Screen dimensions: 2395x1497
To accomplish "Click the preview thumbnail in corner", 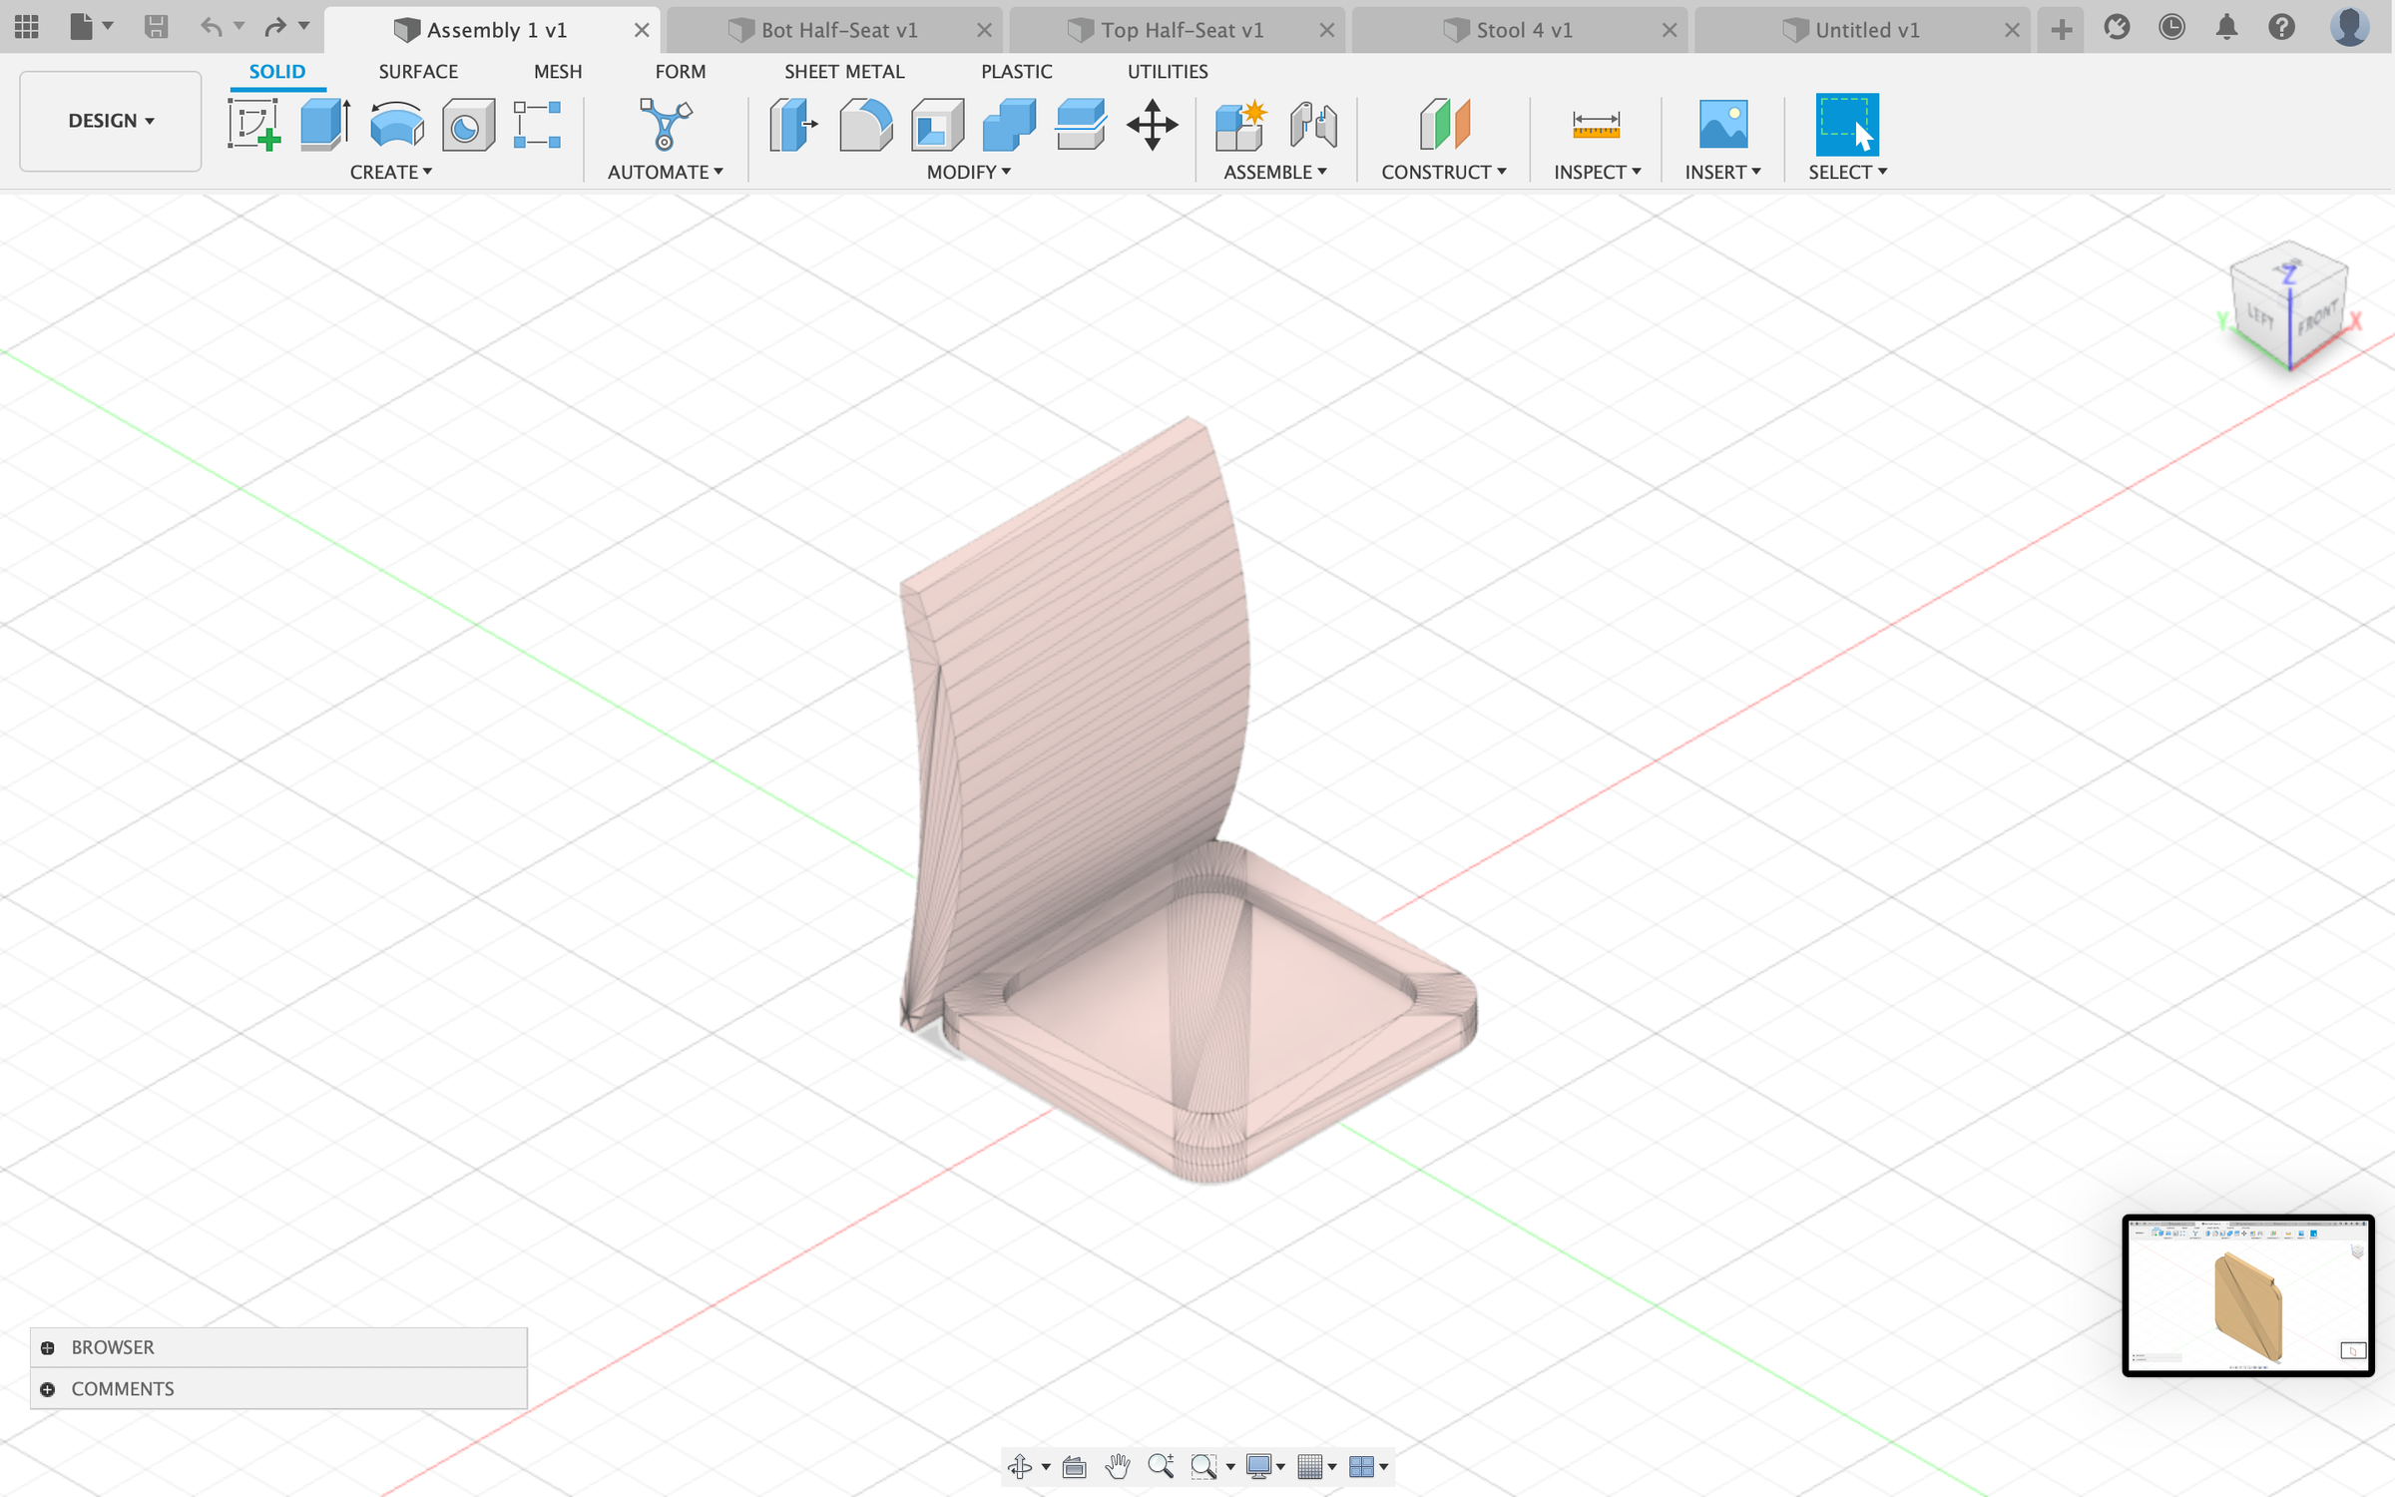I will coord(2247,1295).
